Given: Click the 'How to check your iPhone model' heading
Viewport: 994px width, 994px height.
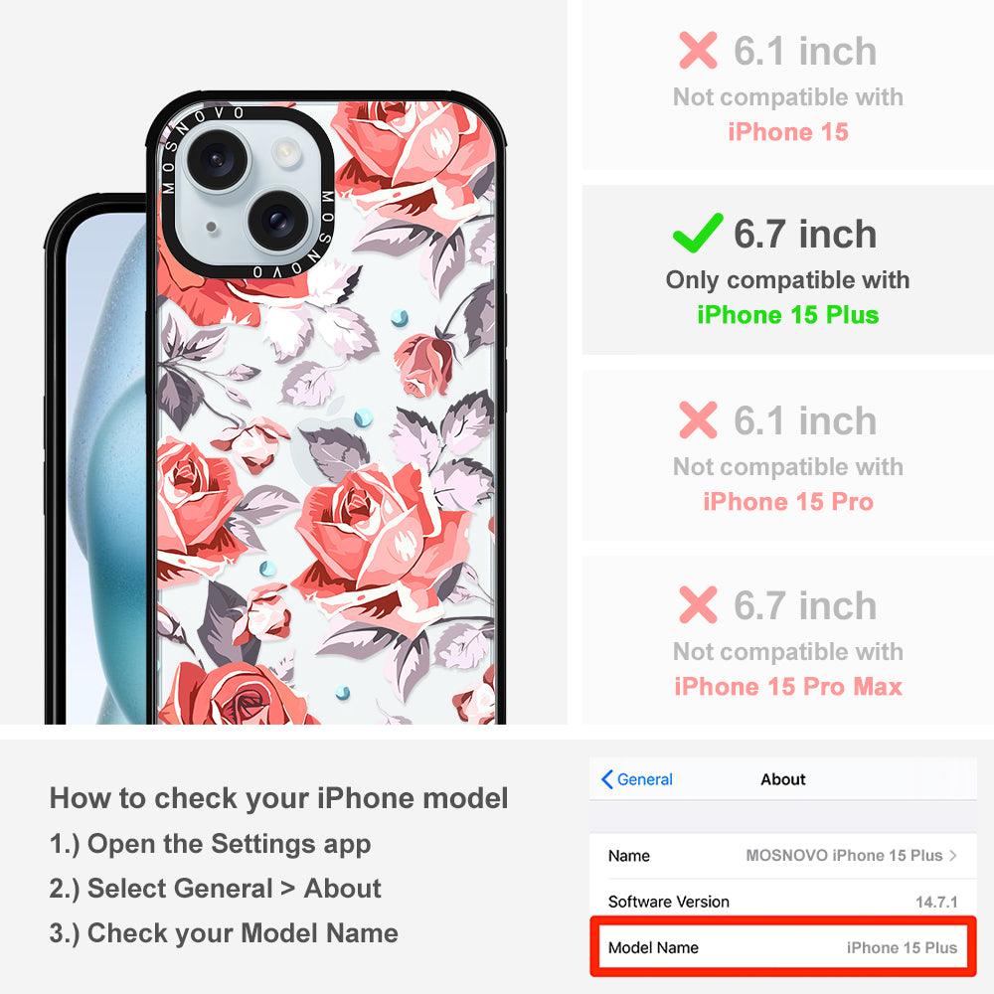Looking at the screenshot, I should tap(279, 798).
